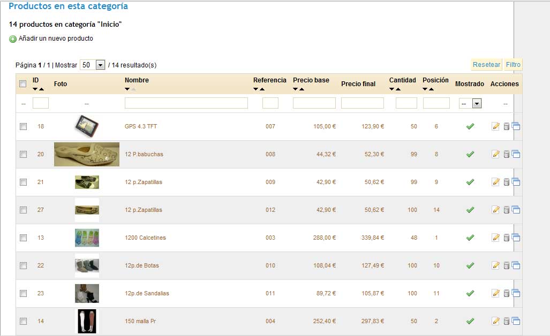Click the ID filter input field
Screen dimensions: 550x336
coord(41,103)
